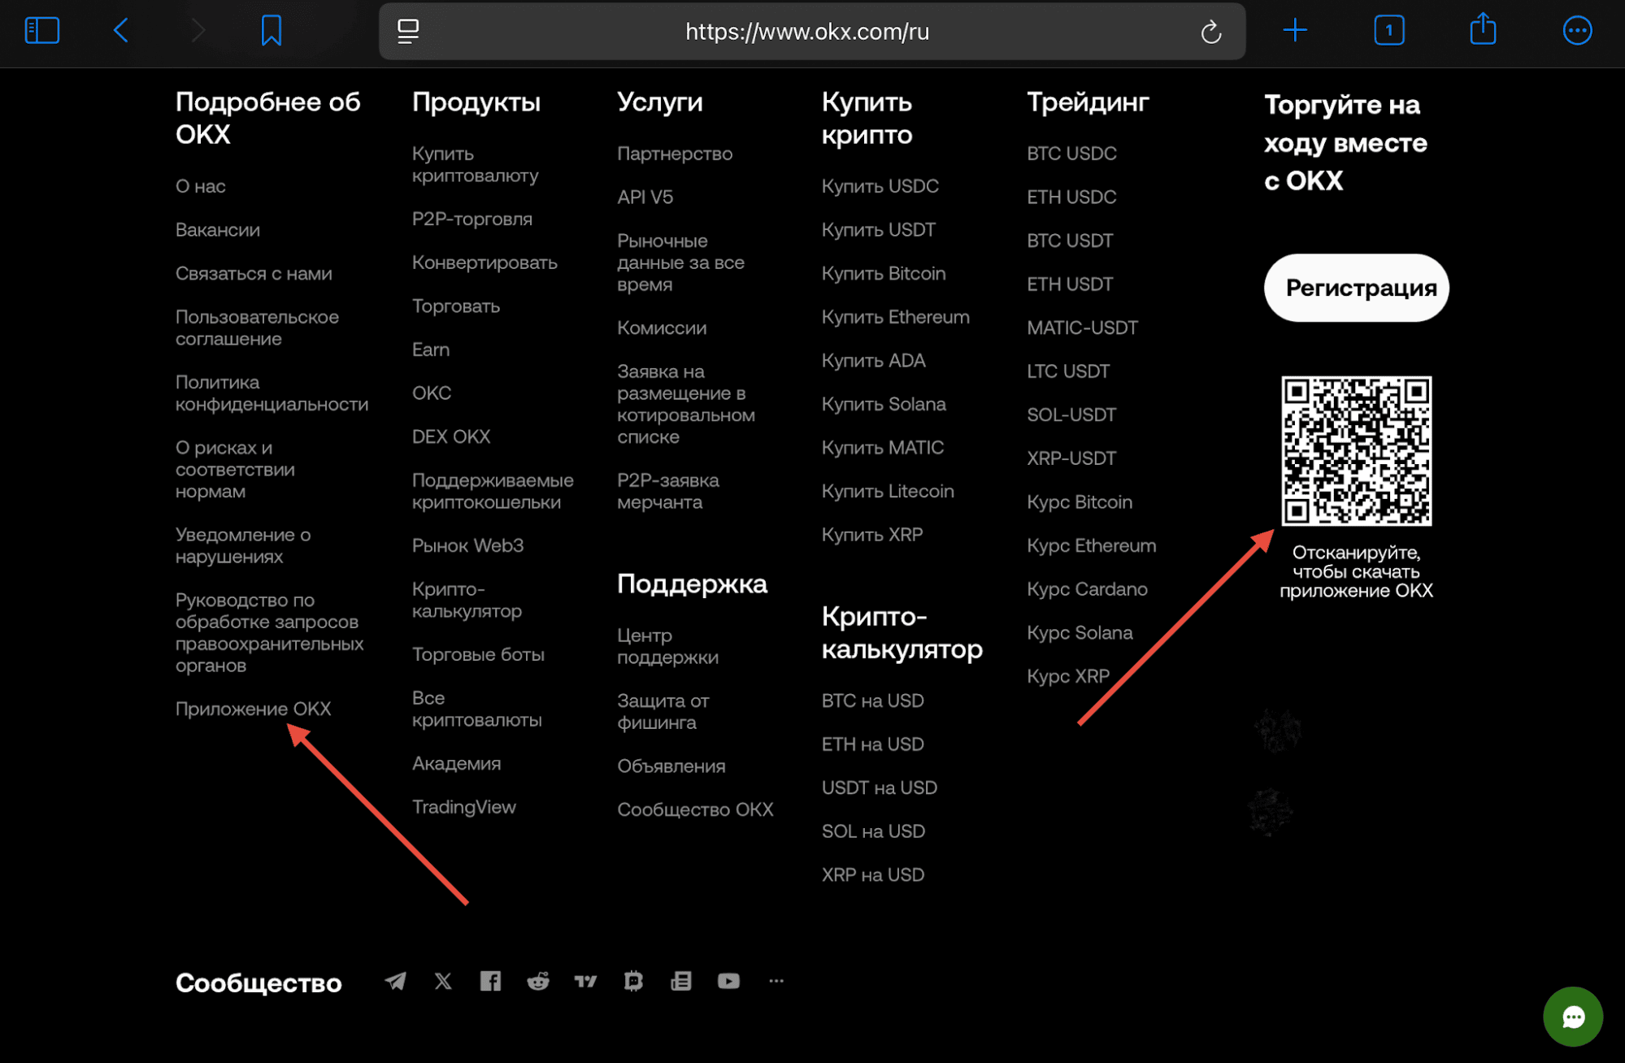Open a new tab with plus icon
This screenshot has width=1625, height=1063.
pyautogui.click(x=1295, y=31)
